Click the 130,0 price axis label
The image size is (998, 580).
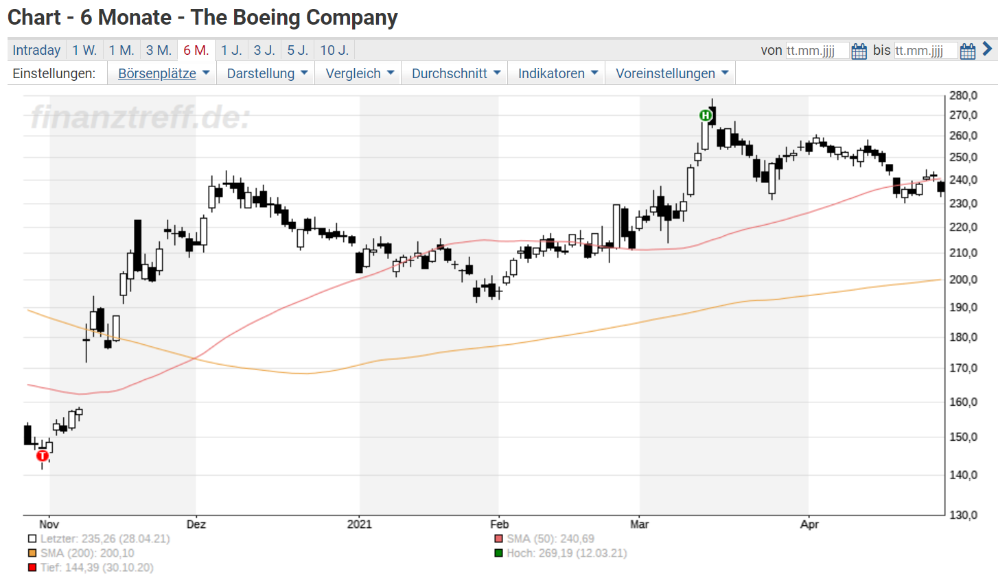coord(964,515)
